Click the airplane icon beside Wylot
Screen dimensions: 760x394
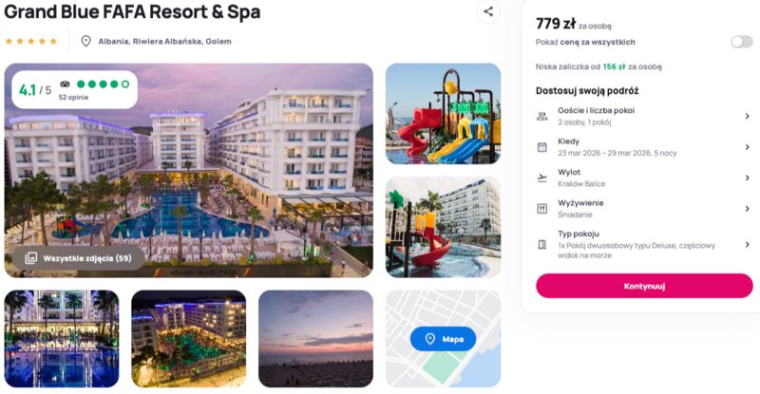[541, 178]
